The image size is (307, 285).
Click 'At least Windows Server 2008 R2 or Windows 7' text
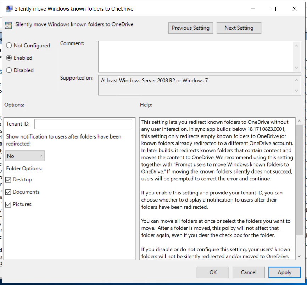pos(154,81)
